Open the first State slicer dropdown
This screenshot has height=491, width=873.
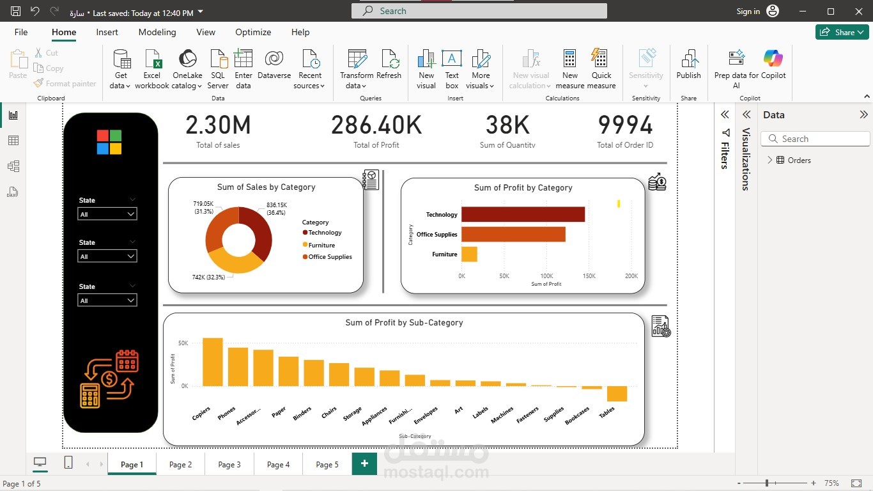point(107,214)
